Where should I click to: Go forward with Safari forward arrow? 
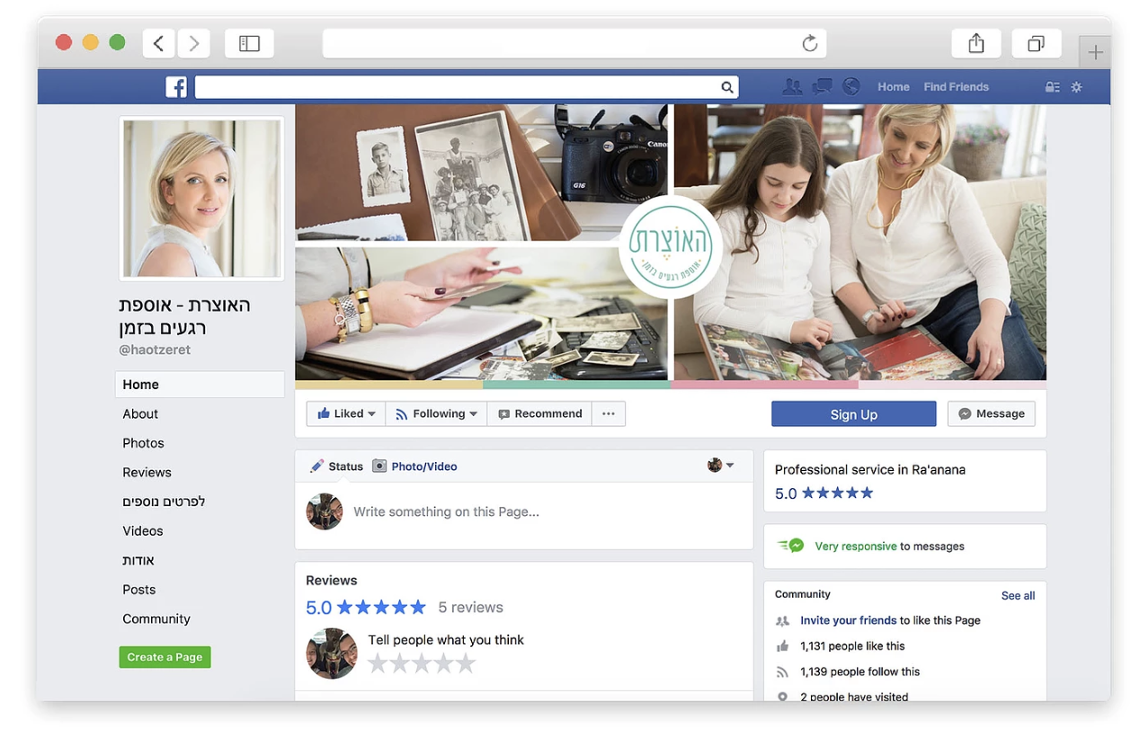pos(193,43)
